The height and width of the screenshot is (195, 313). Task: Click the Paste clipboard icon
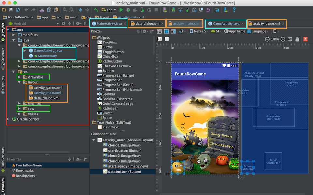coord(56,10)
